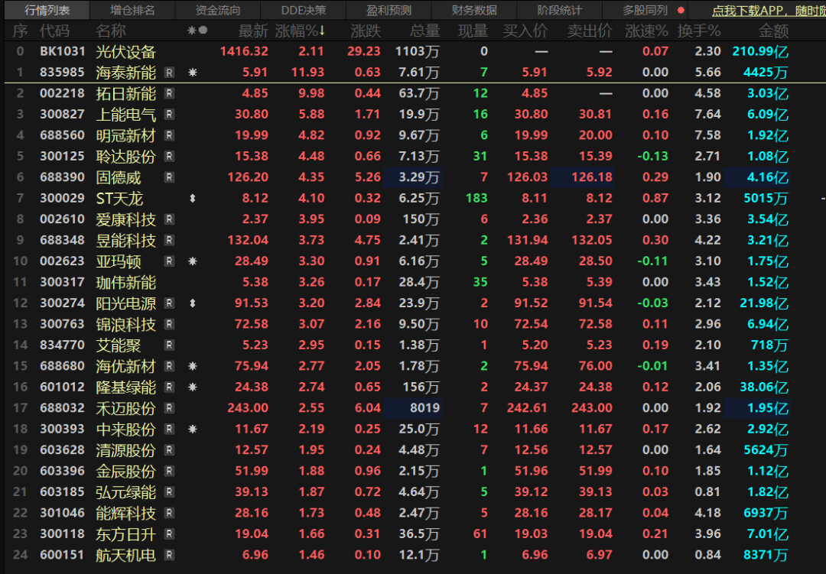Sort by the 总量 column header
Screen dimensions: 826x574
(x=424, y=31)
